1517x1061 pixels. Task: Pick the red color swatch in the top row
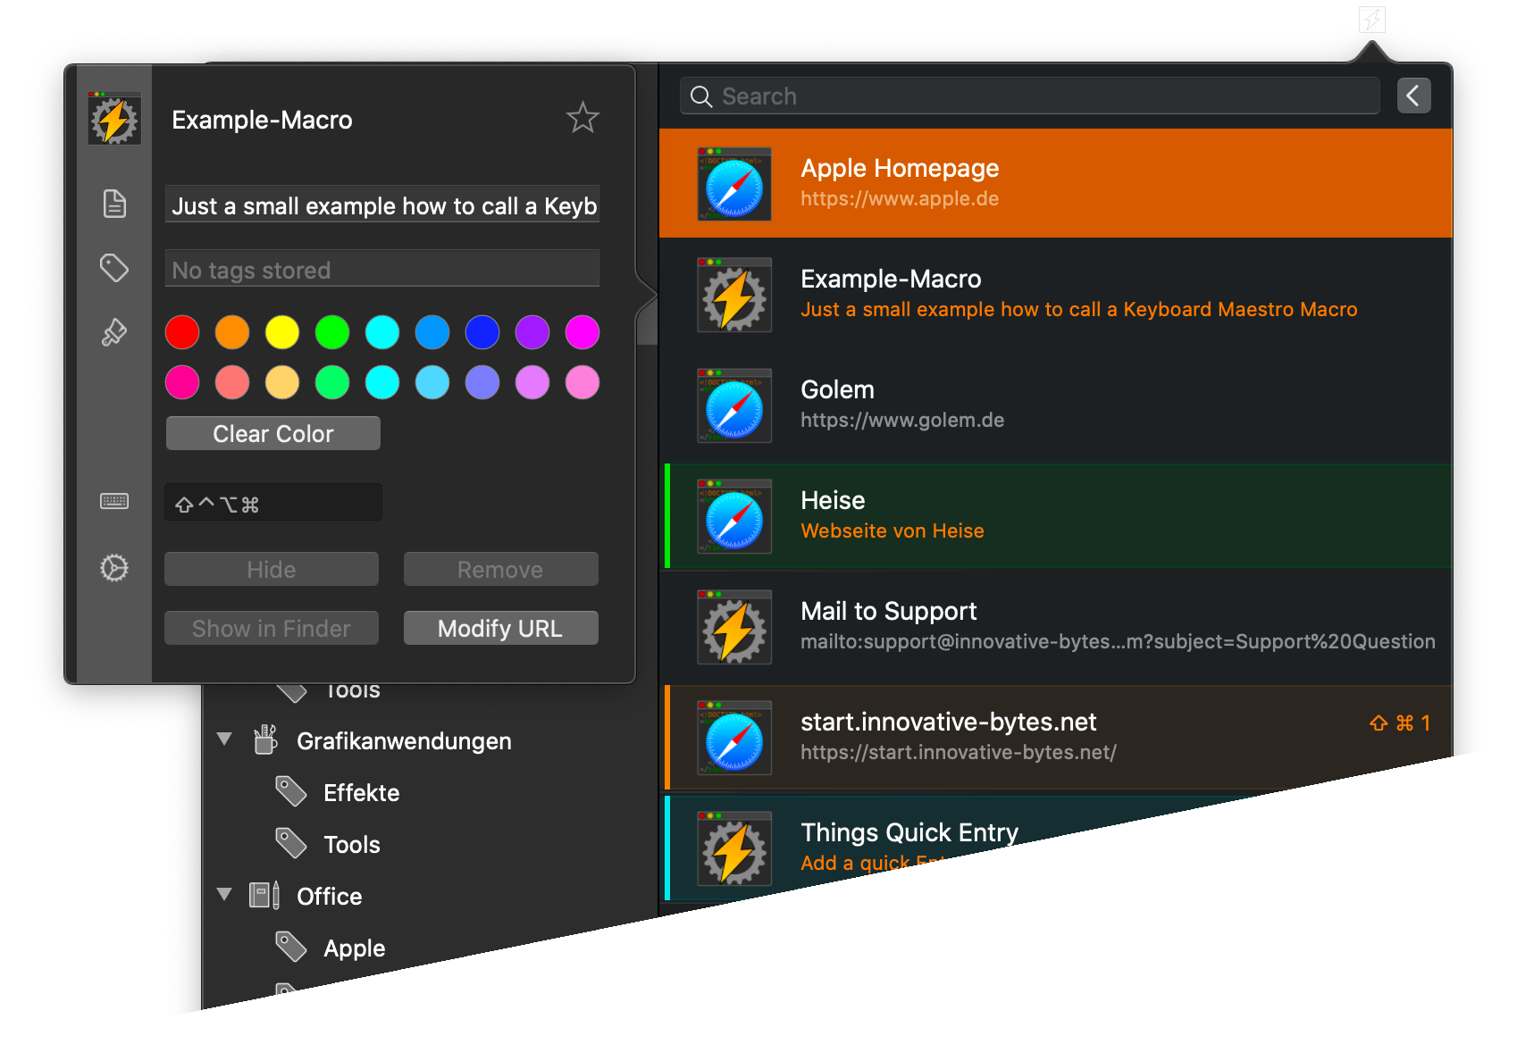(182, 332)
